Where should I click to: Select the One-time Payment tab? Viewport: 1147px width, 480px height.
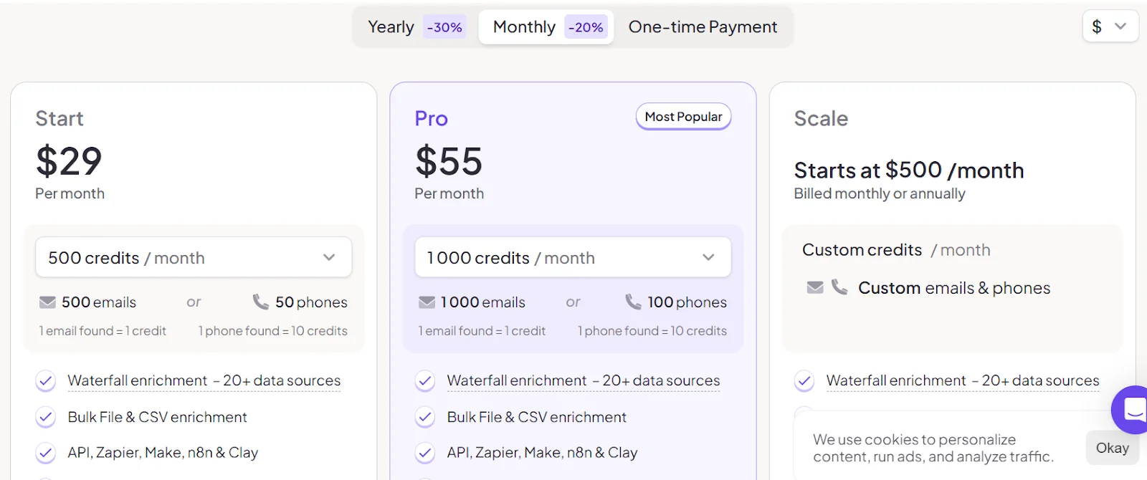[703, 27]
